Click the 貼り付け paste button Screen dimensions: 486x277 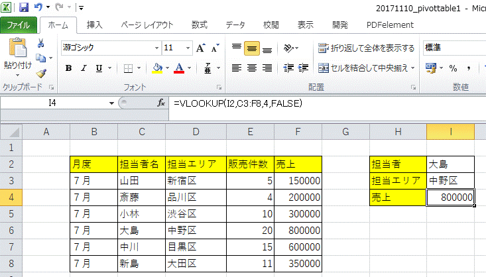pyautogui.click(x=18, y=56)
